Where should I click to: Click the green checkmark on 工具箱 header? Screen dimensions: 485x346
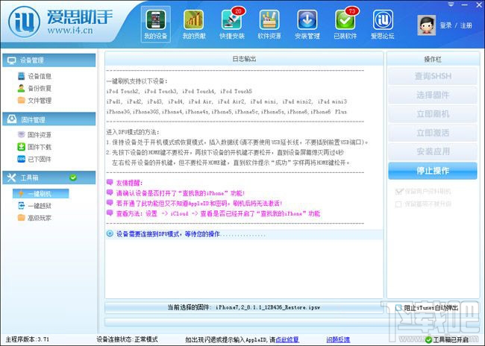(x=73, y=177)
